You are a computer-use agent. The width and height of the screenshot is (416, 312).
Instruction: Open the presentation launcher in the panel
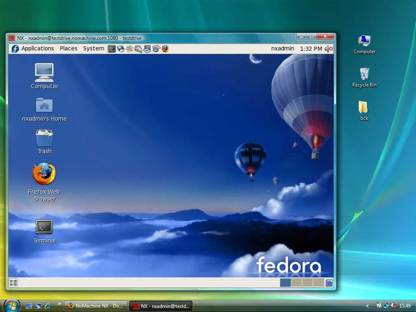point(147,49)
